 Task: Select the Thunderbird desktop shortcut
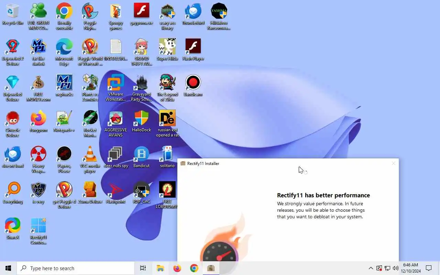193,14
